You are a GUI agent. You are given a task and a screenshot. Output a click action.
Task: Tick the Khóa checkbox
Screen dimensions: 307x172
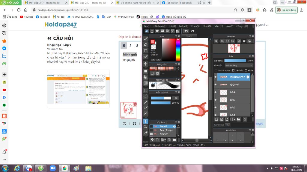click(x=246, y=70)
